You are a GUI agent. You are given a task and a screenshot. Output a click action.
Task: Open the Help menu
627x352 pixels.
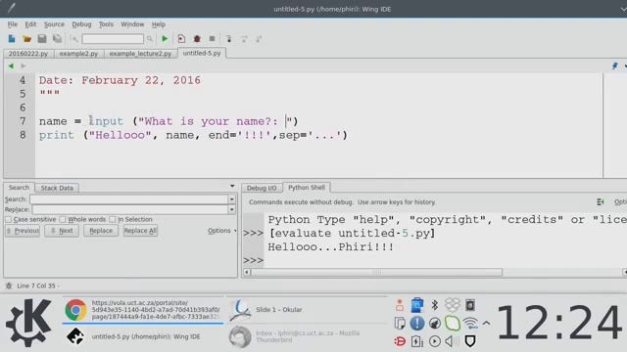(x=159, y=24)
